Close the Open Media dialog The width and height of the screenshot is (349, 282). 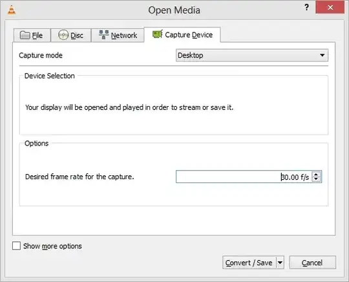tap(330, 8)
